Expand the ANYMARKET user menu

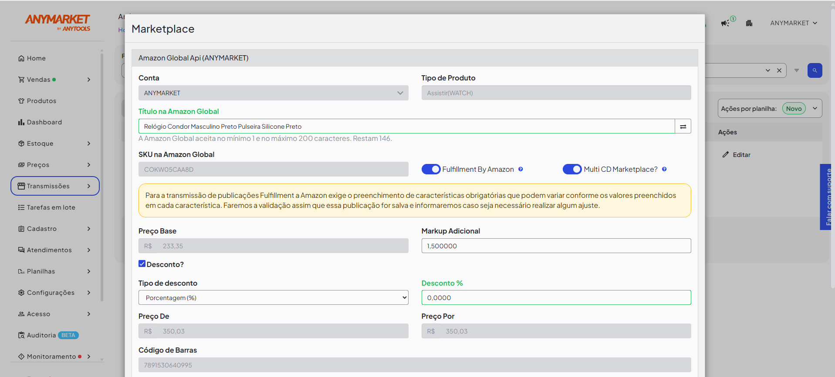tap(794, 23)
